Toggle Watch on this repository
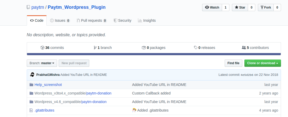288x117 pixels. [x=212, y=8]
